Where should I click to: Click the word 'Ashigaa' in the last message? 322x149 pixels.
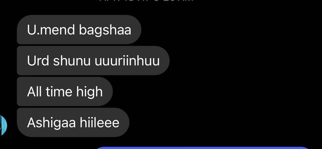click(x=51, y=123)
